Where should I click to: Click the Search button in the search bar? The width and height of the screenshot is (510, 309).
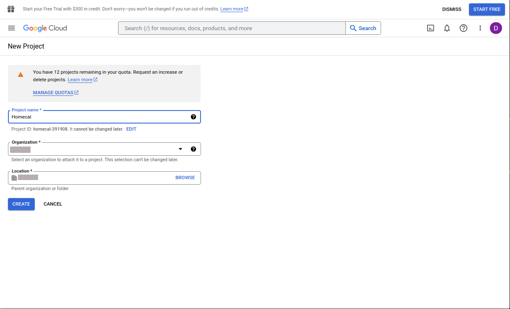(363, 28)
